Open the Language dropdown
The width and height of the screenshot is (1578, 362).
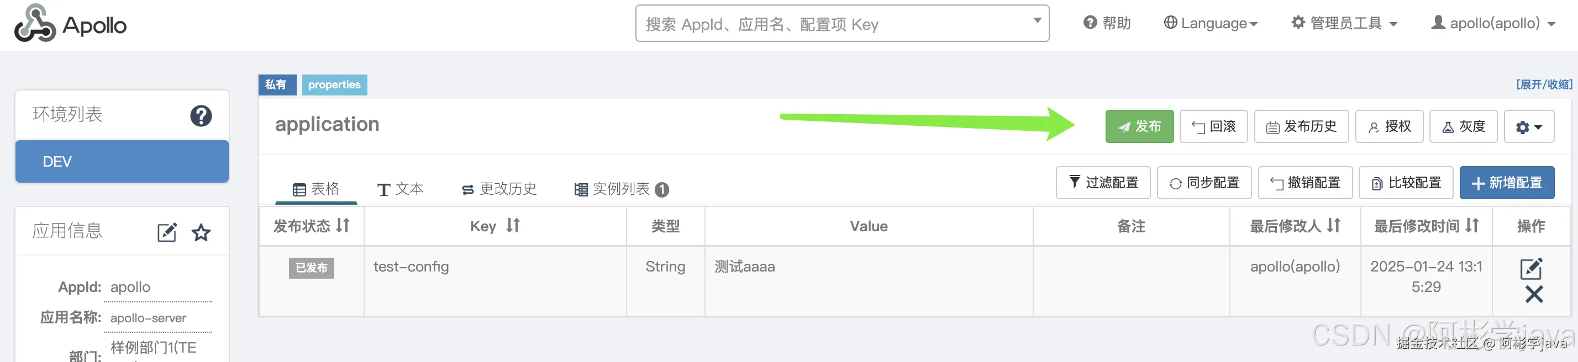pyautogui.click(x=1210, y=23)
